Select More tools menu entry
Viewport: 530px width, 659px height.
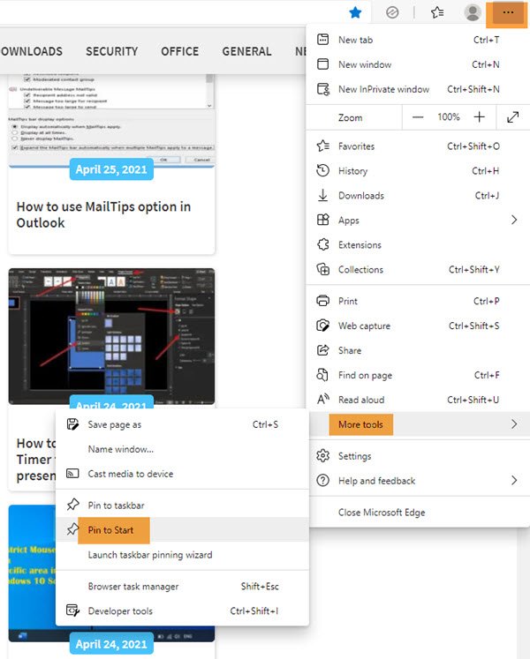[420, 424]
